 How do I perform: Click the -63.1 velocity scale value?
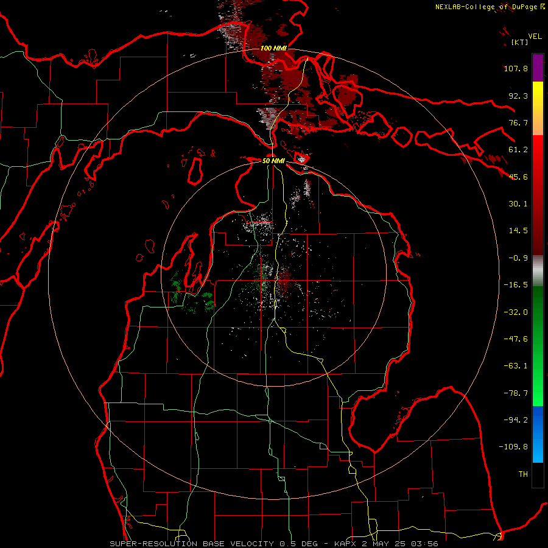pos(516,366)
